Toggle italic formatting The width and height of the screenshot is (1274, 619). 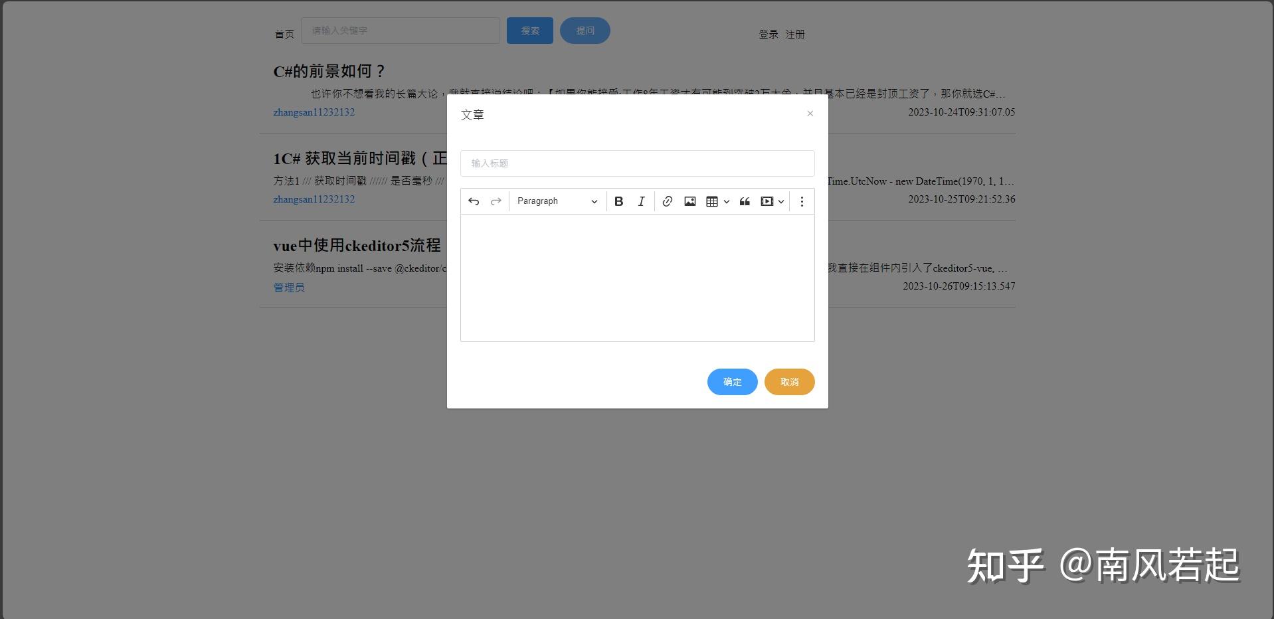click(x=641, y=201)
